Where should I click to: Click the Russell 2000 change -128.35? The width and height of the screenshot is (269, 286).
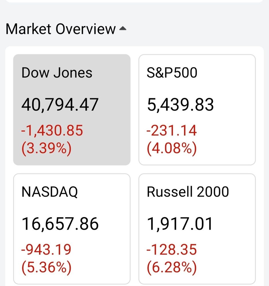coord(172,250)
